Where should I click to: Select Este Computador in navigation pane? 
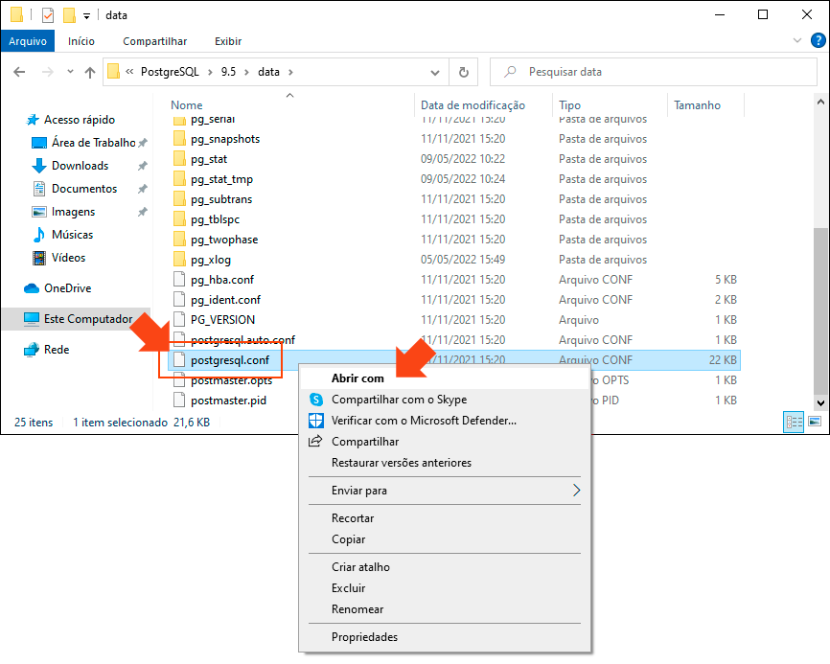86,319
